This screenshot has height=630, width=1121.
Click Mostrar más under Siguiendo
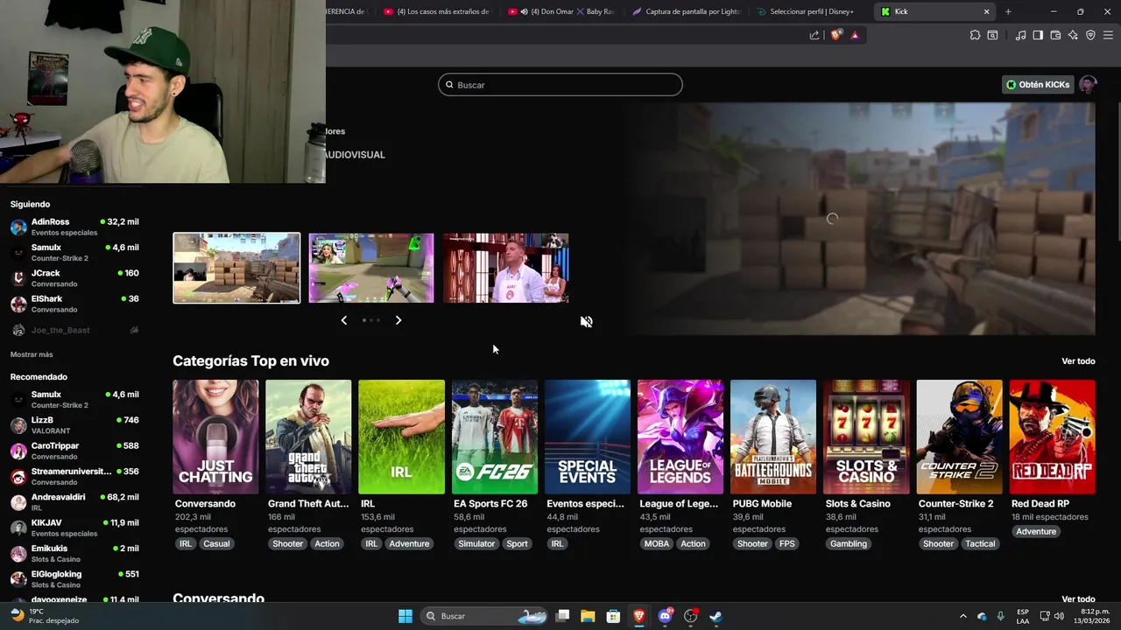tap(32, 354)
